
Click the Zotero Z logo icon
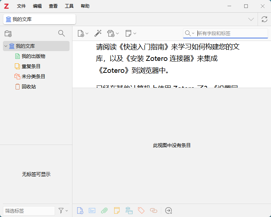click(7, 6)
